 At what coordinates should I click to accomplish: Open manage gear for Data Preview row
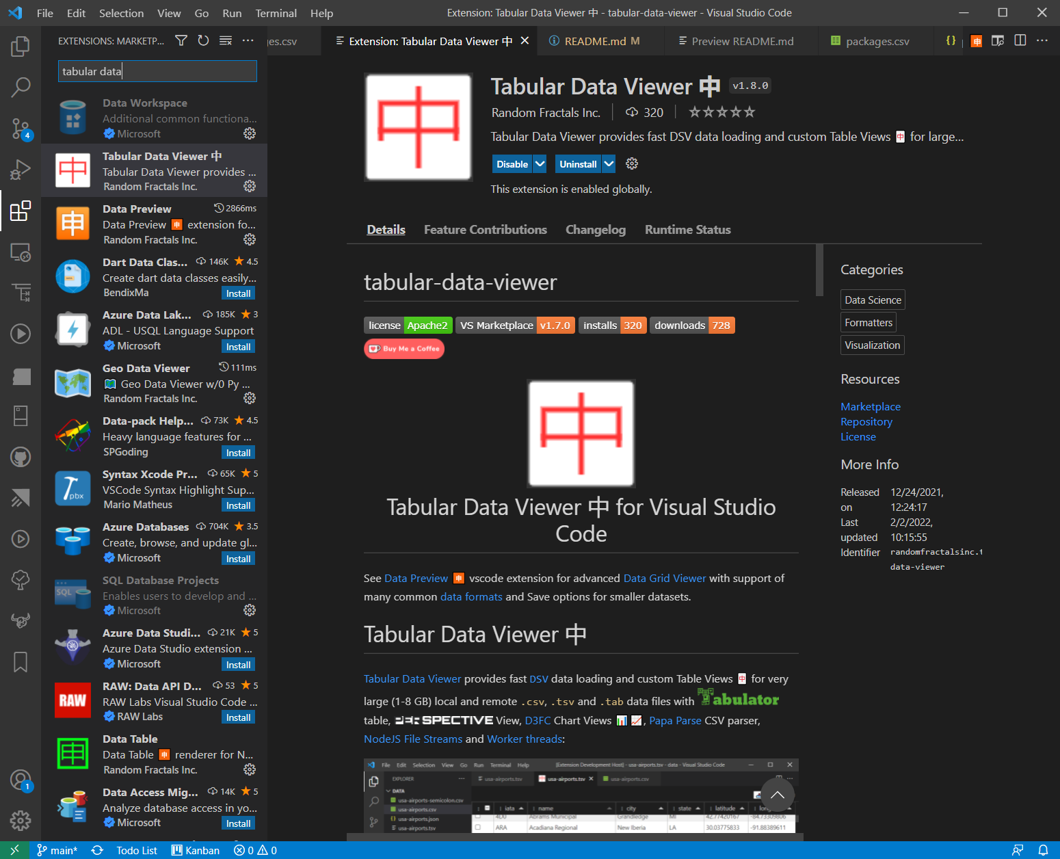(x=250, y=239)
